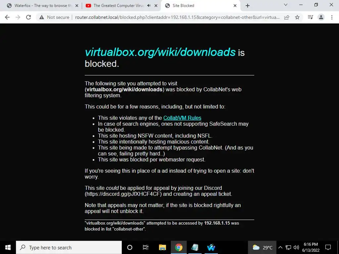Reload the blocked page

click(28, 17)
